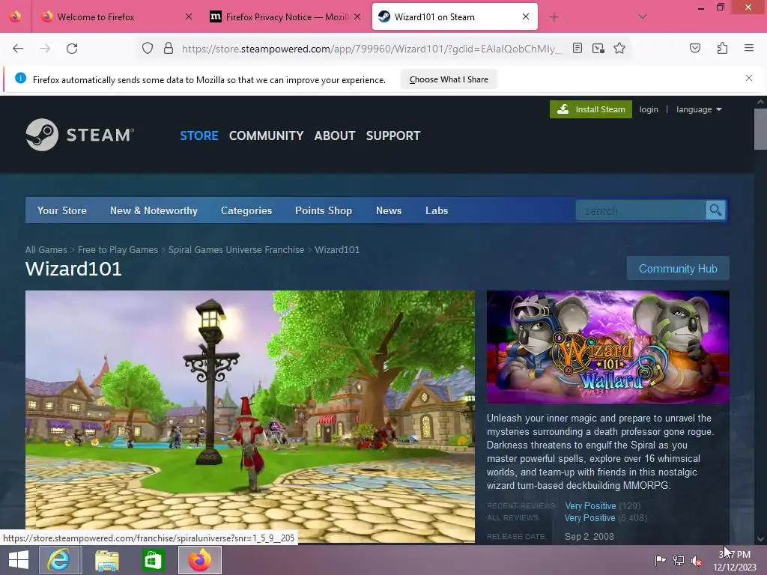Click Choose What I Share button

(x=449, y=79)
